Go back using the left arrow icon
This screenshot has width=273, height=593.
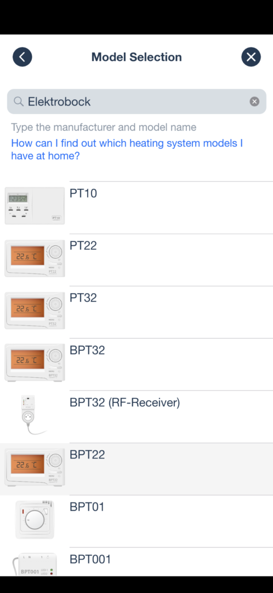pyautogui.click(x=22, y=57)
